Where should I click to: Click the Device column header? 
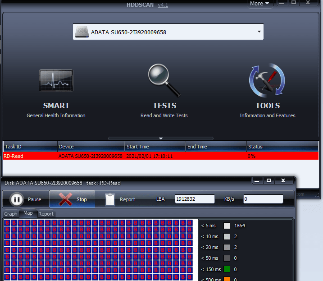91,147
